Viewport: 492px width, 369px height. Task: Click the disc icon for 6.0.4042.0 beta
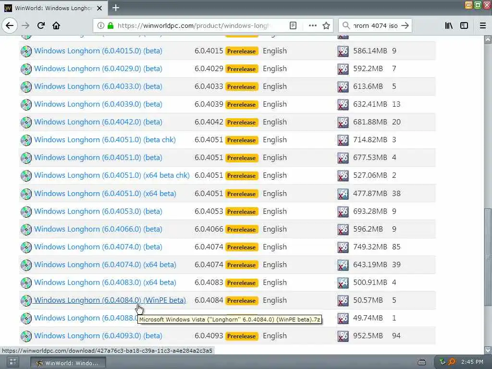(x=26, y=123)
